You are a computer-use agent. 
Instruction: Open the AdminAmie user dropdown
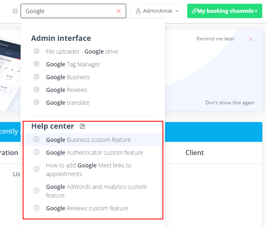click(x=157, y=11)
